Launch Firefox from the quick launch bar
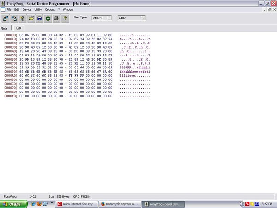The width and height of the screenshot is (277, 208). pos(39,204)
